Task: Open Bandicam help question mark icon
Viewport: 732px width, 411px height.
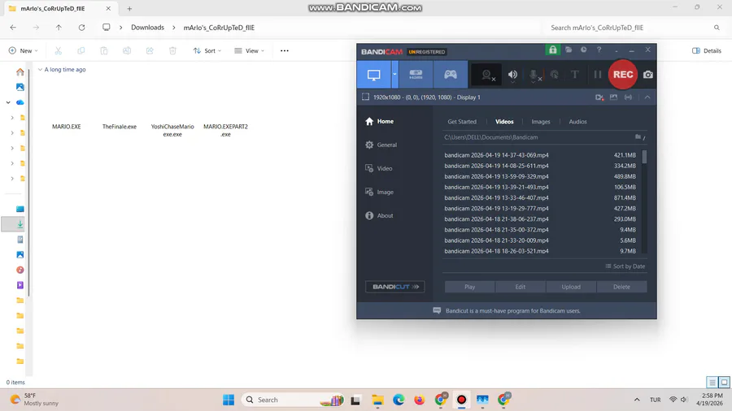Action: coord(599,50)
